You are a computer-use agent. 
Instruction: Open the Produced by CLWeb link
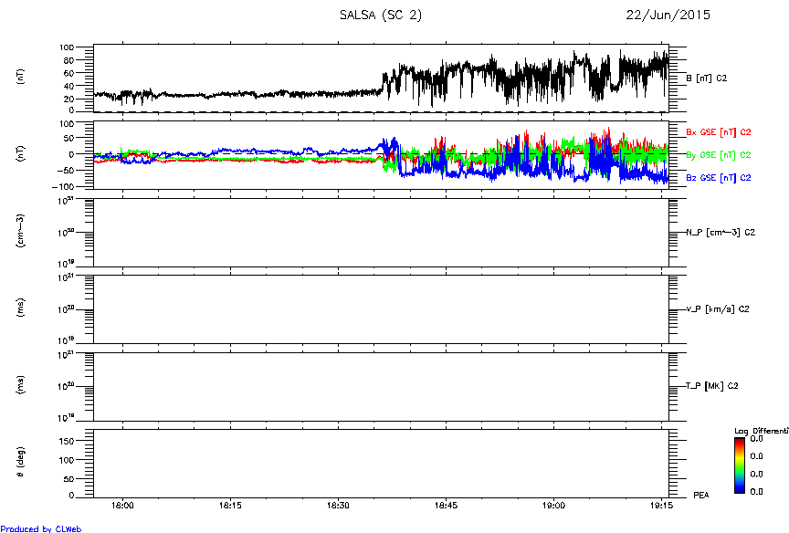coord(41,528)
